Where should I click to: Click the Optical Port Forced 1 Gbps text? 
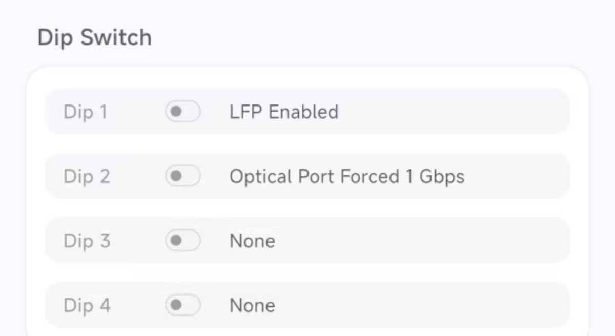(346, 176)
